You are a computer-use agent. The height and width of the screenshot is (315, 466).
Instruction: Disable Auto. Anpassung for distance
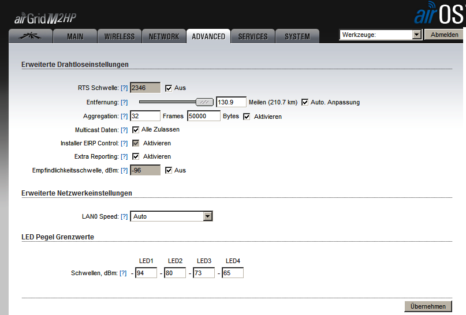pos(305,102)
